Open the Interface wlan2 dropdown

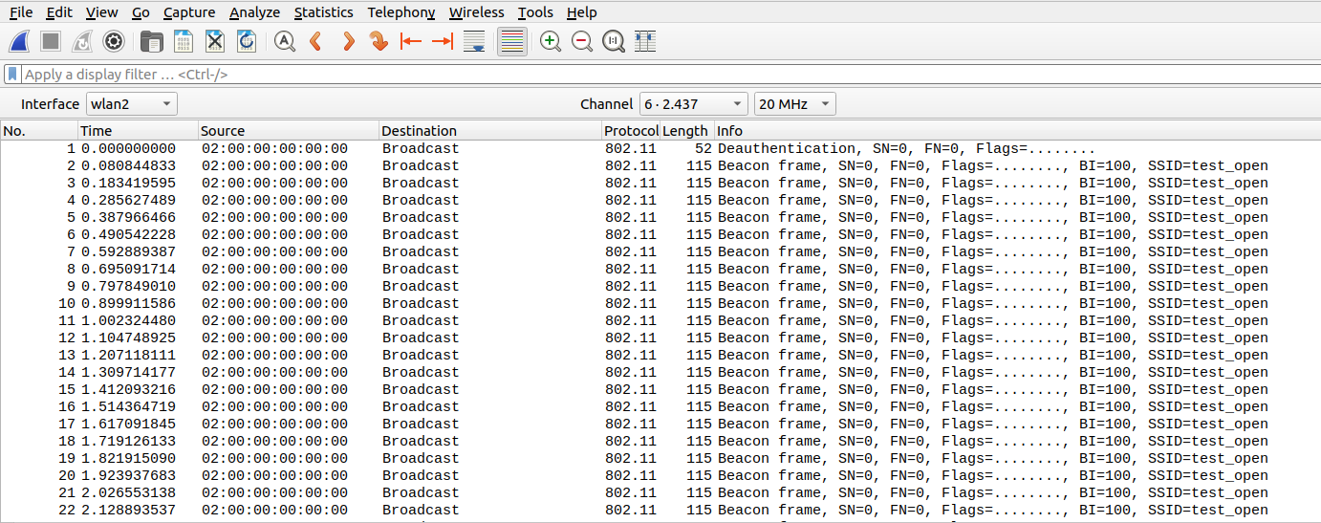click(132, 104)
